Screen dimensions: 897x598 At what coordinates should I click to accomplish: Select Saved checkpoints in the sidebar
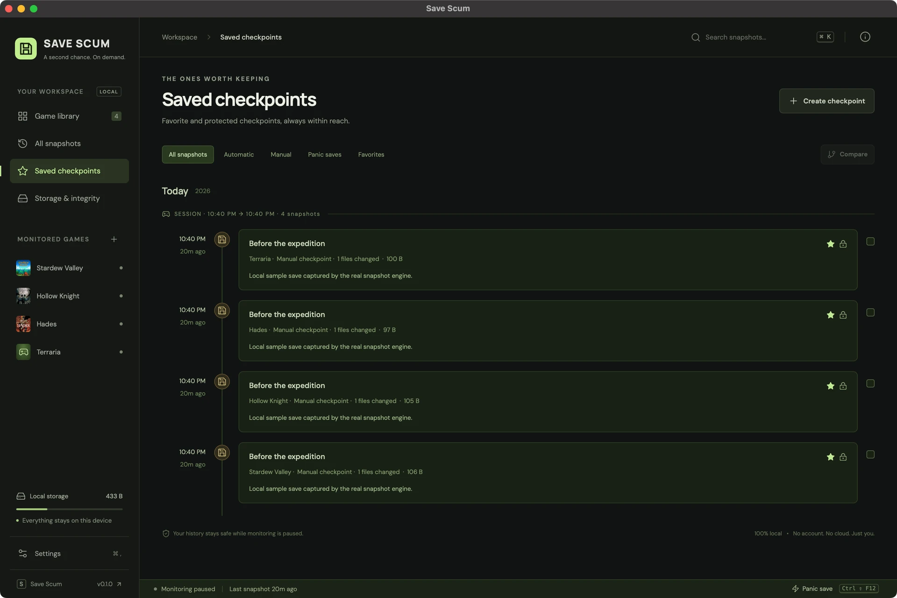[x=69, y=171]
